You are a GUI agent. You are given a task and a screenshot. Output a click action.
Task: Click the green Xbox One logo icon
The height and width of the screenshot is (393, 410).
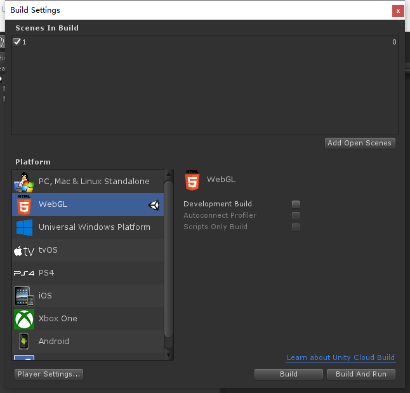(24, 319)
